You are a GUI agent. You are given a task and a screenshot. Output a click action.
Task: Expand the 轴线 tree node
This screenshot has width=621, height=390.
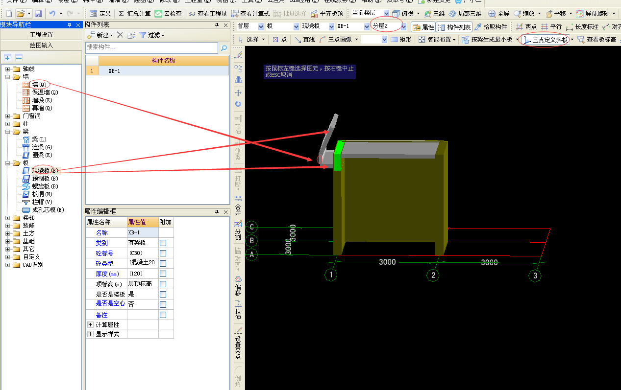[8, 69]
